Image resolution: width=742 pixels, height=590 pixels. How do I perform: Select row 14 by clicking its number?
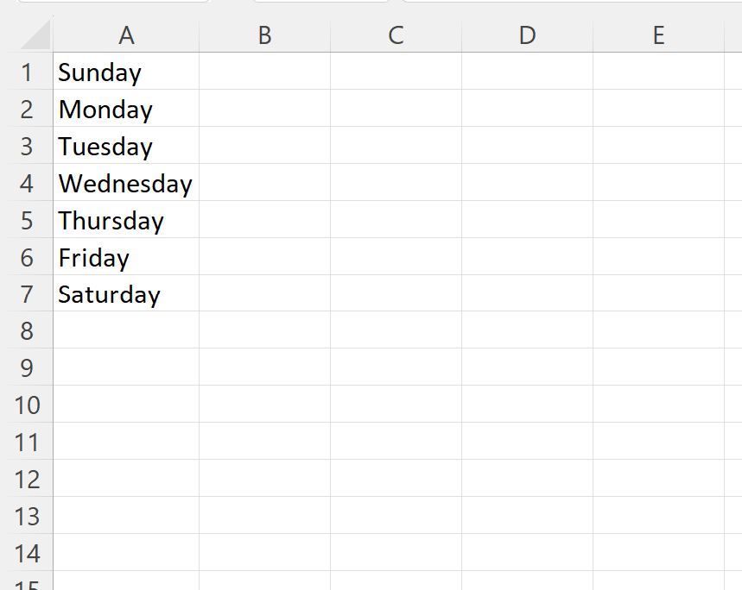pyautogui.click(x=28, y=553)
